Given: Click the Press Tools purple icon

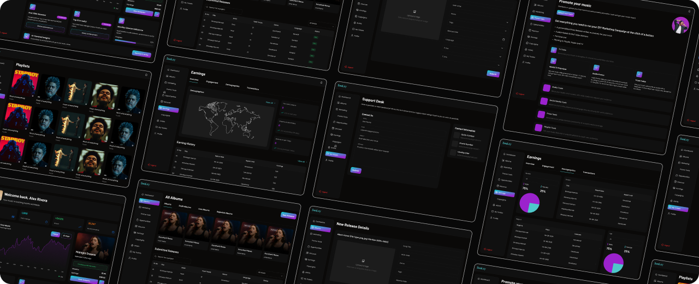Looking at the screenshot, I should (541, 114).
